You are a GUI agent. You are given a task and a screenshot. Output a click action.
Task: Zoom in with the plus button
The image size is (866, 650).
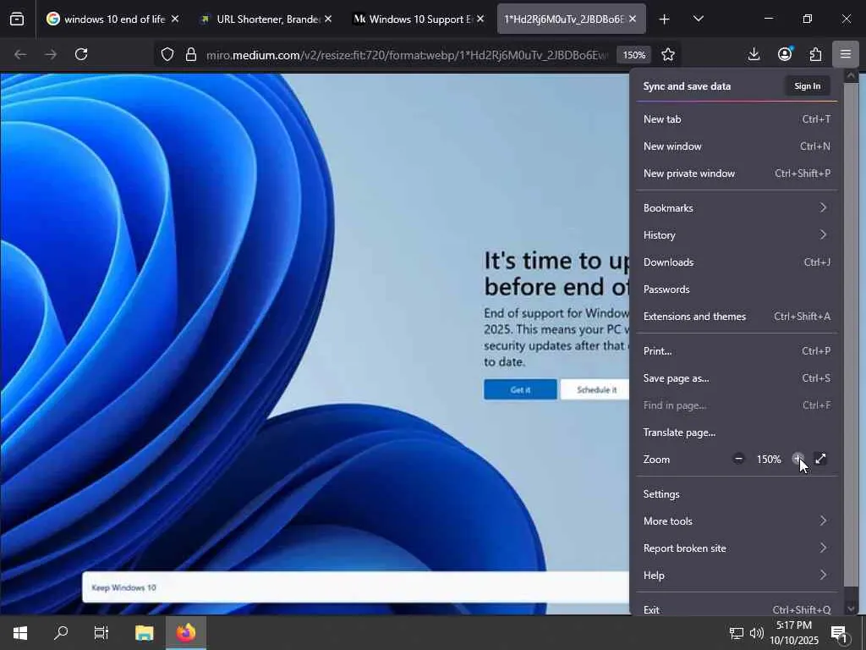797,459
